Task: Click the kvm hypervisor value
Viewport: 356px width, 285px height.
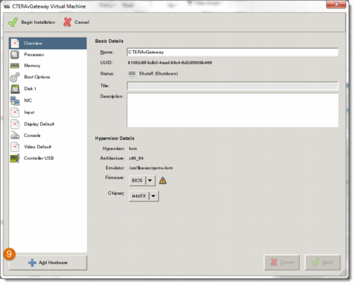Action: click(x=133, y=148)
